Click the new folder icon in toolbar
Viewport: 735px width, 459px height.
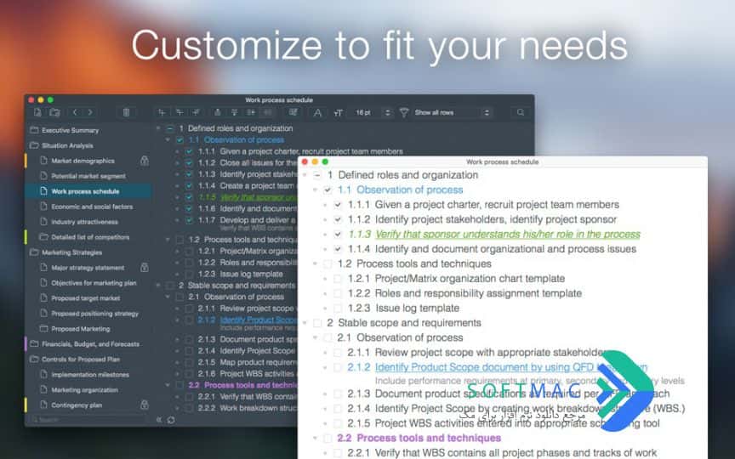click(x=54, y=112)
